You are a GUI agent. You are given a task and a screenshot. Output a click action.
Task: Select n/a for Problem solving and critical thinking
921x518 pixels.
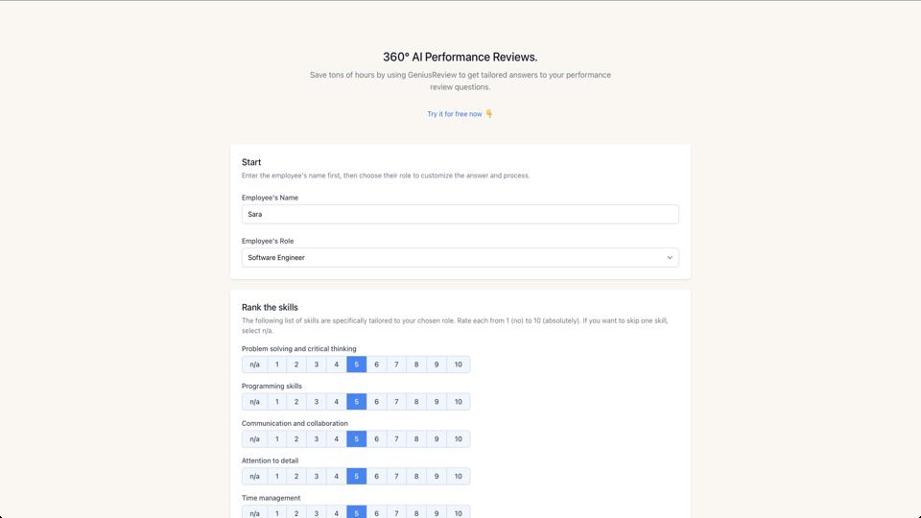(x=254, y=365)
